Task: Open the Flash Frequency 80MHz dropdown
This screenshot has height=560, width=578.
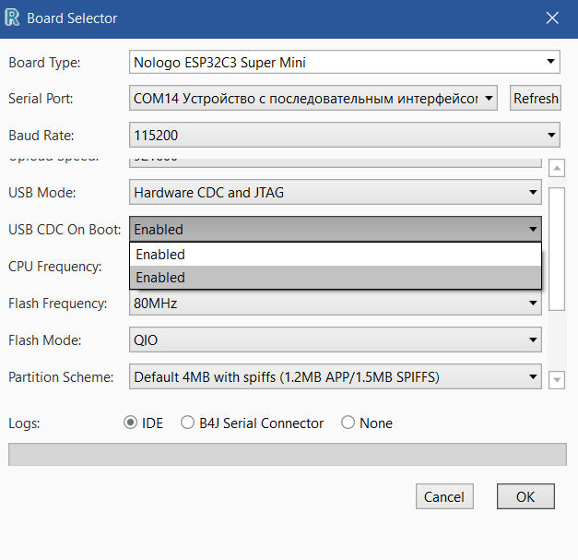Action: (x=335, y=303)
